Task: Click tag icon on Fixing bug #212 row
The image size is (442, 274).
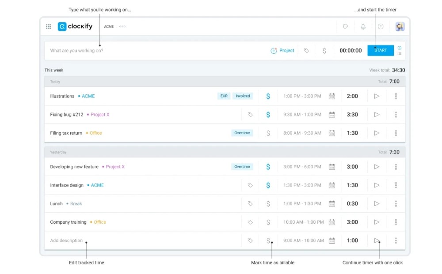Action: (250, 115)
